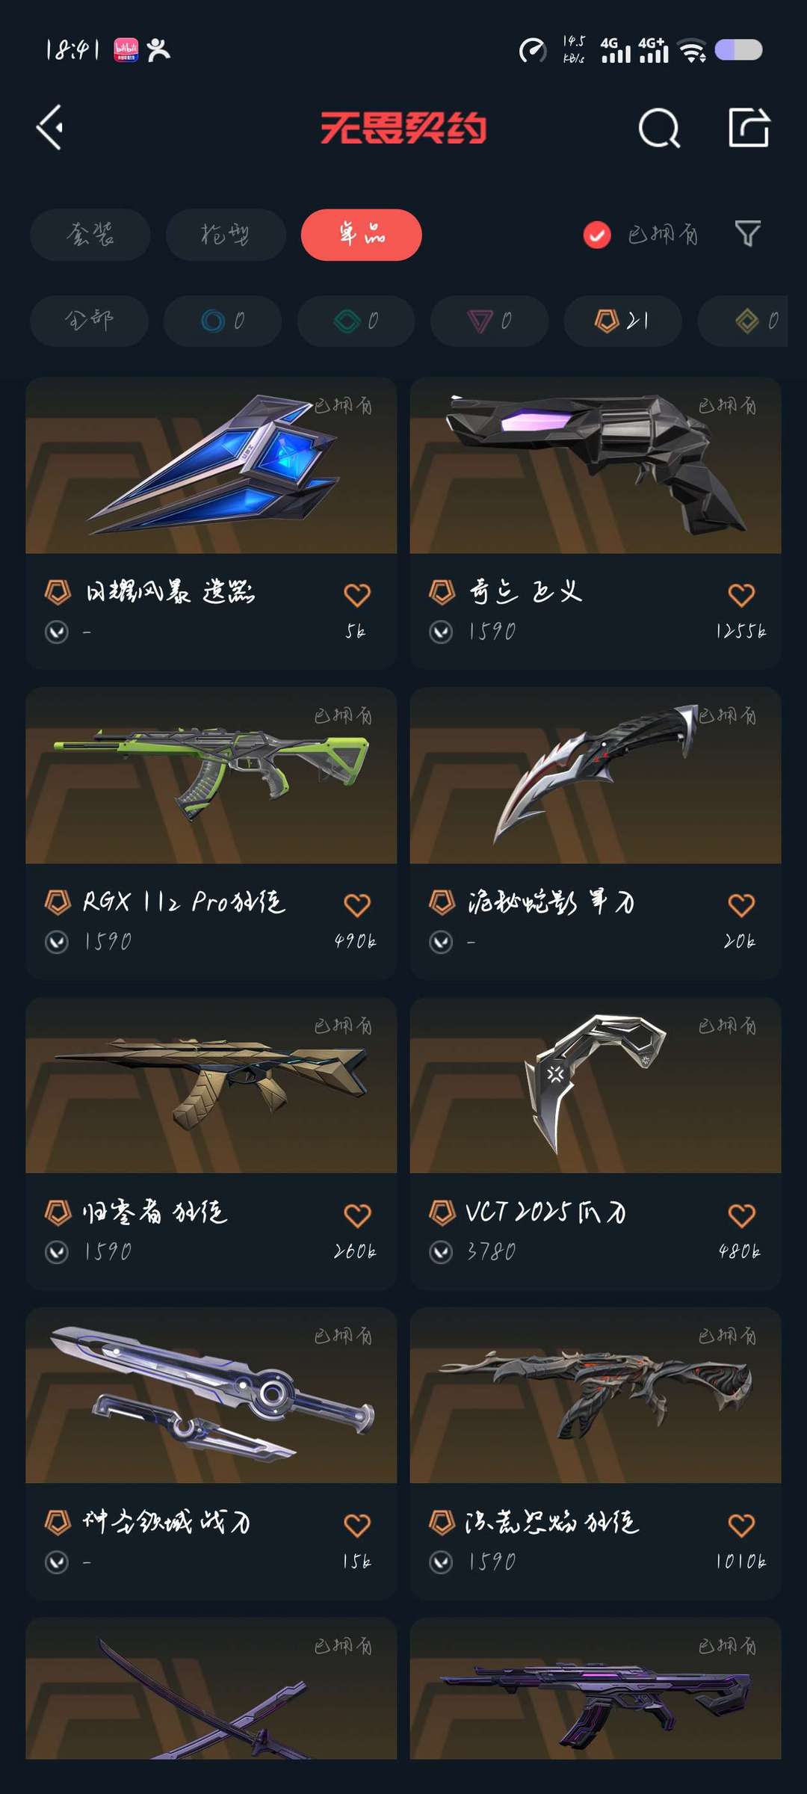Select the blue circle tier filter
Screen dimensions: 807x1794
point(223,321)
